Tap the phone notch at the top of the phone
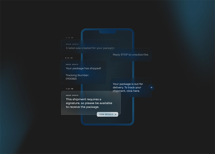This screenshot has height=154, width=215. (x=108, y=32)
